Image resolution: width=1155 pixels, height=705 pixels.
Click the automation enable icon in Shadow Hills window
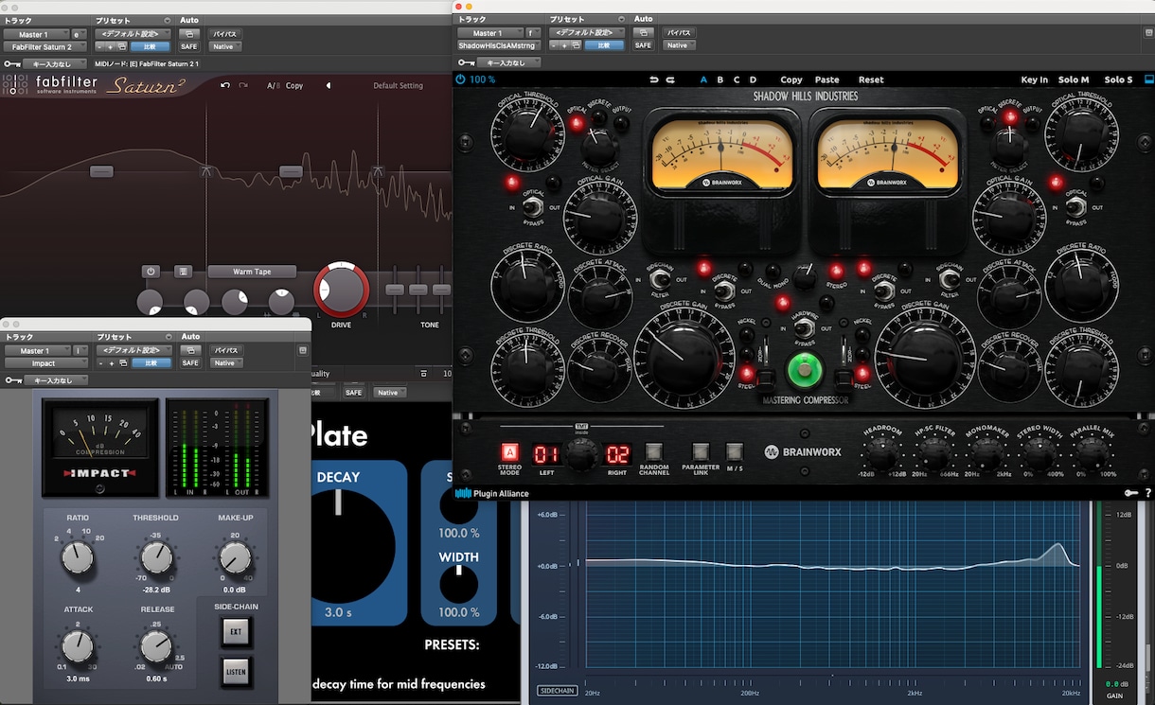click(x=643, y=33)
